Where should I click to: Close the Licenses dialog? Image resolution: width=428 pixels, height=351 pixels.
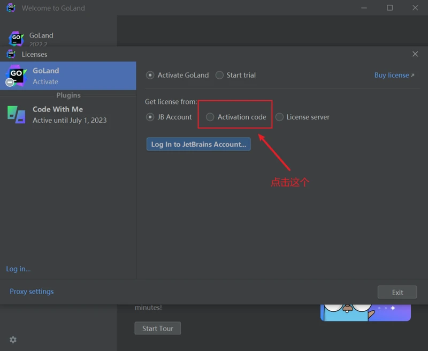[x=415, y=54]
